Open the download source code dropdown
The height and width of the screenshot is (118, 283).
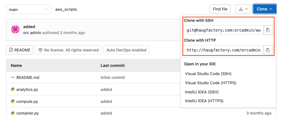pyautogui.click(x=243, y=9)
